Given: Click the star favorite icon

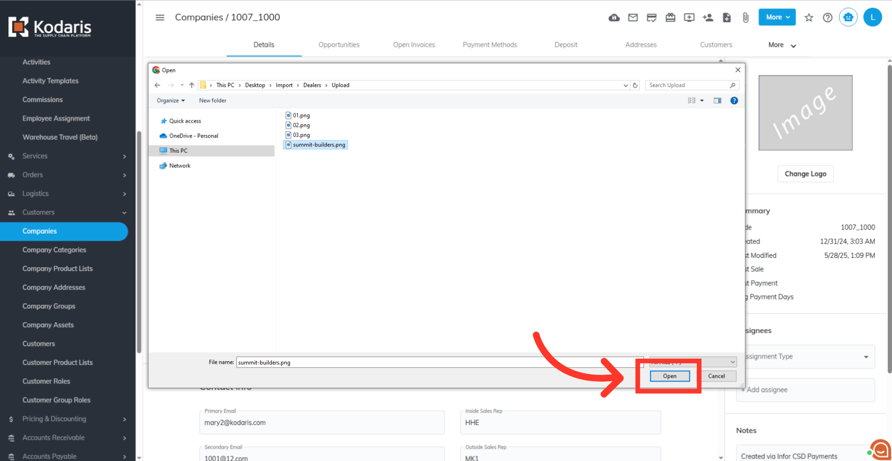Looking at the screenshot, I should [809, 18].
